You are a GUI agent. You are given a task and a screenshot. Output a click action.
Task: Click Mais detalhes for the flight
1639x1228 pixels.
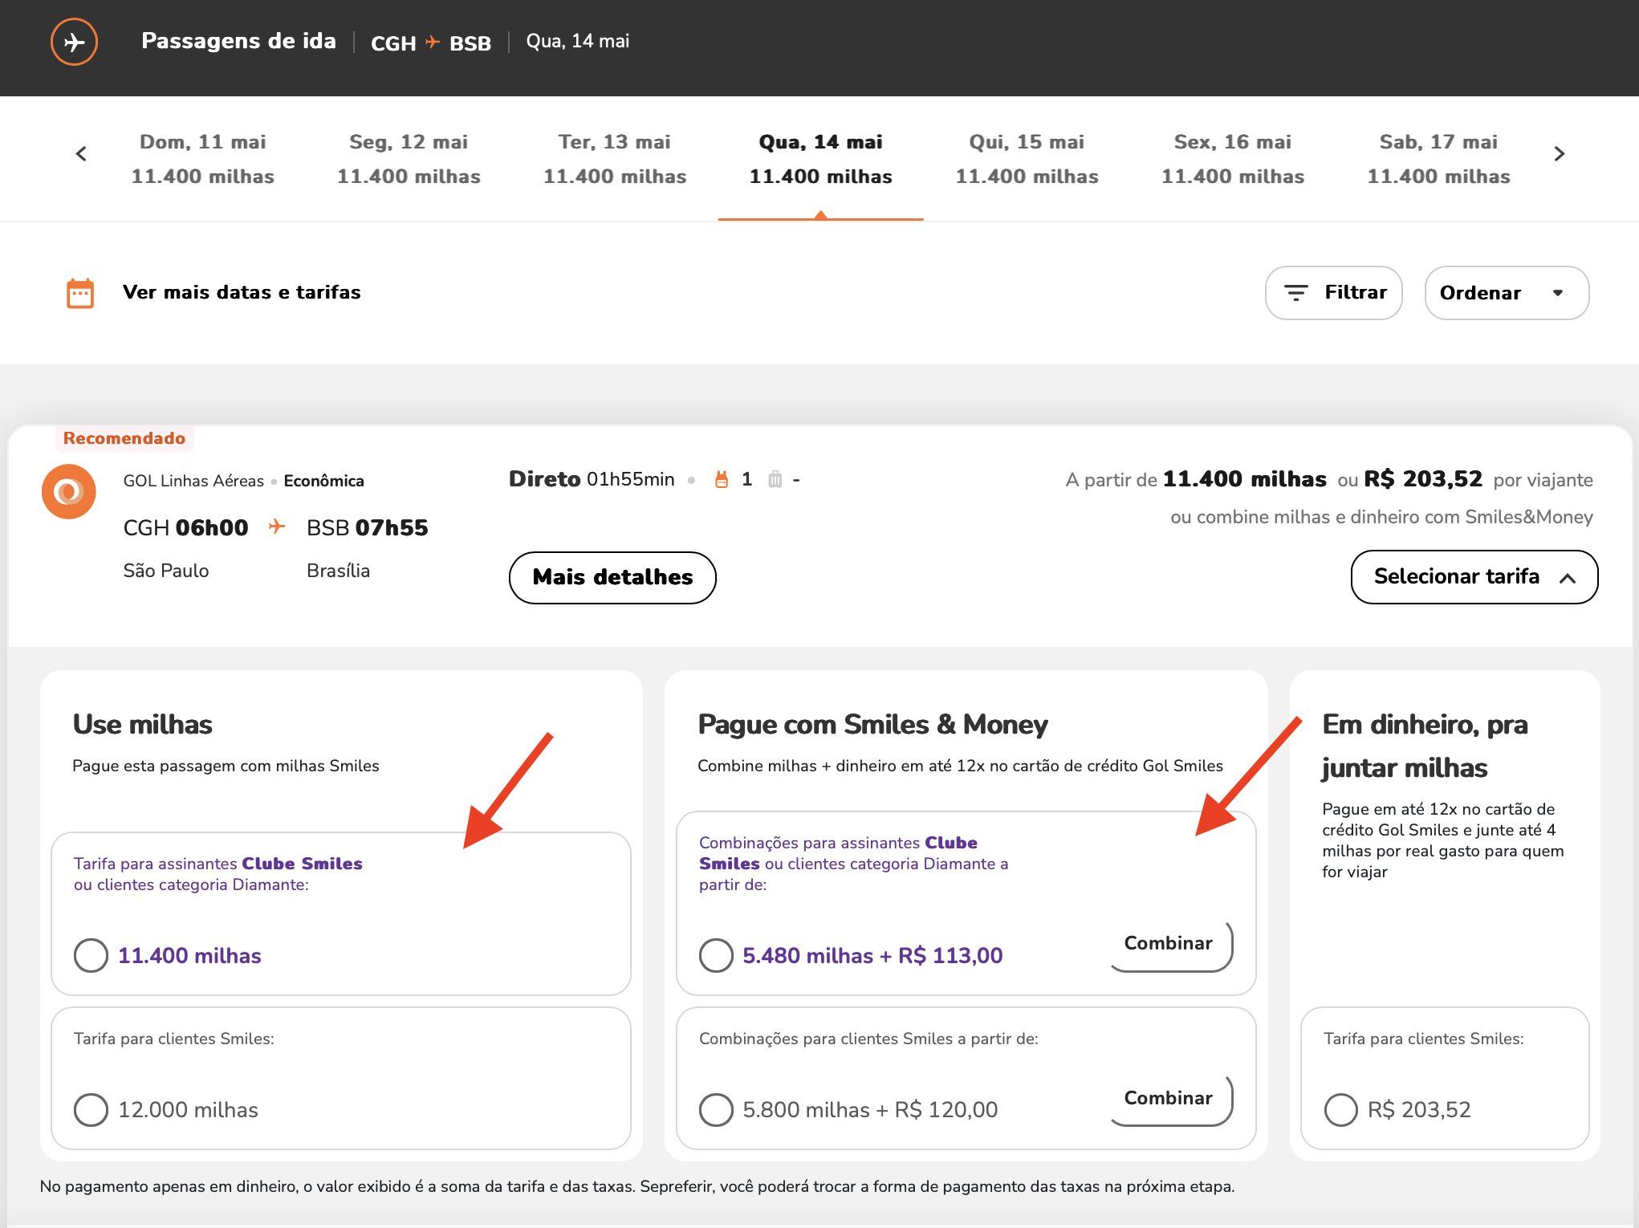click(x=612, y=577)
